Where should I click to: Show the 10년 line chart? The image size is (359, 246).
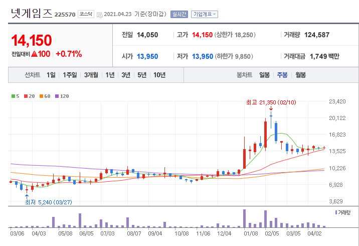click(x=159, y=75)
